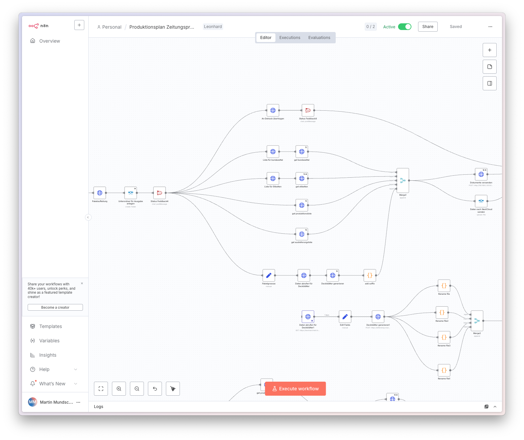The image size is (524, 440).
Task: Click the undo arrow canvas button
Action: [x=155, y=389]
